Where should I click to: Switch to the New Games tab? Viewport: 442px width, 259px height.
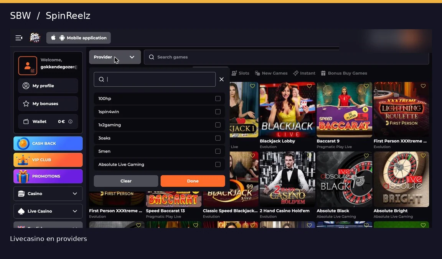point(271,73)
